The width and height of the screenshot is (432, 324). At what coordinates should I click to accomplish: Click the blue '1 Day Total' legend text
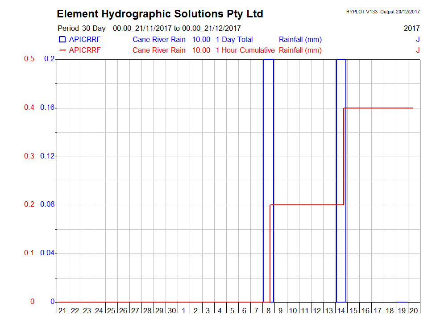pyautogui.click(x=234, y=39)
